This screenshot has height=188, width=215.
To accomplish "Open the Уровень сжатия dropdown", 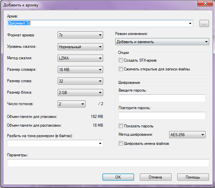I will tap(80, 47).
